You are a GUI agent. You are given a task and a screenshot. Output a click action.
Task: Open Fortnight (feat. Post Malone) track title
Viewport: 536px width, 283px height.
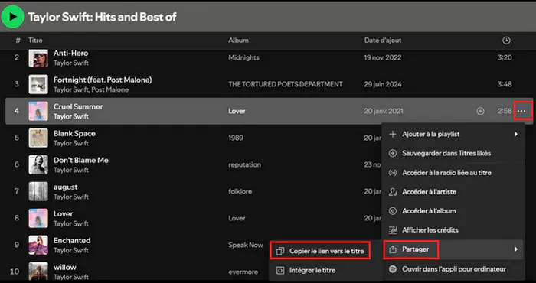tap(103, 80)
